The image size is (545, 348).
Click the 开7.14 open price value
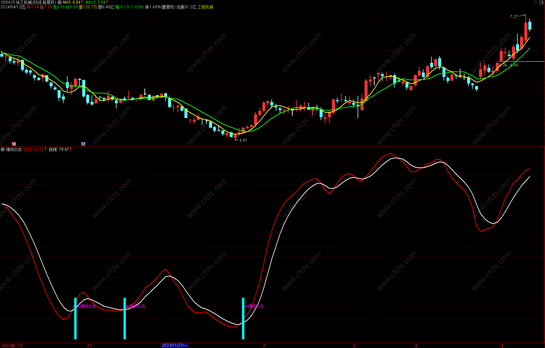pyautogui.click(x=33, y=7)
